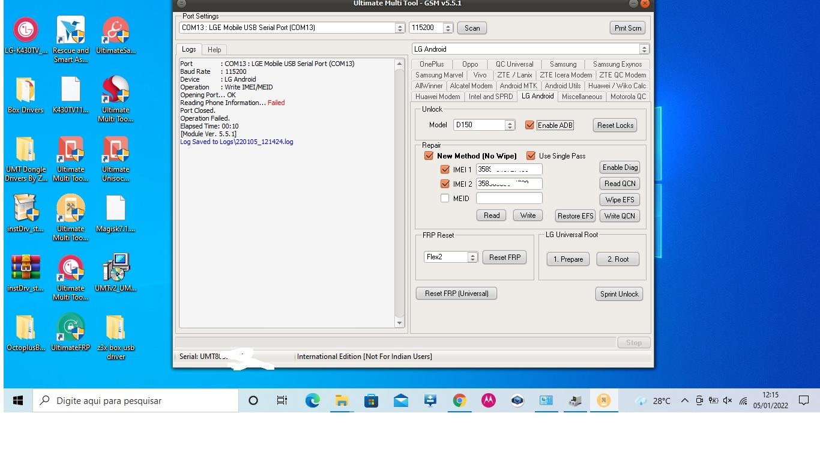Click the Sprint Unlock button

tap(620, 294)
